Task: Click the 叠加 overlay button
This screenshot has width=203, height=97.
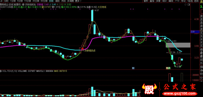Action: [x=152, y=1]
